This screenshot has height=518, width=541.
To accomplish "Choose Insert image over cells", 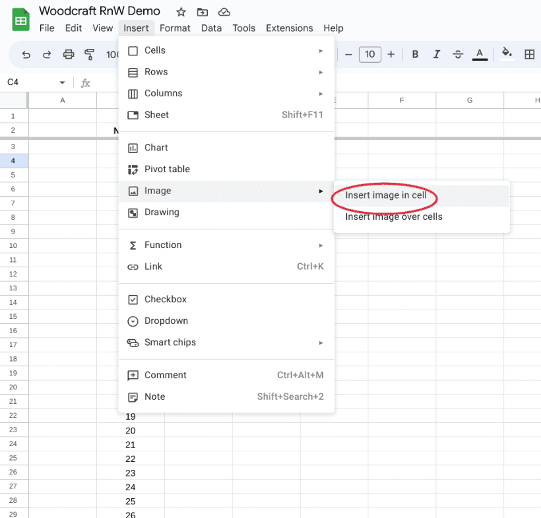I will pos(422,216).
